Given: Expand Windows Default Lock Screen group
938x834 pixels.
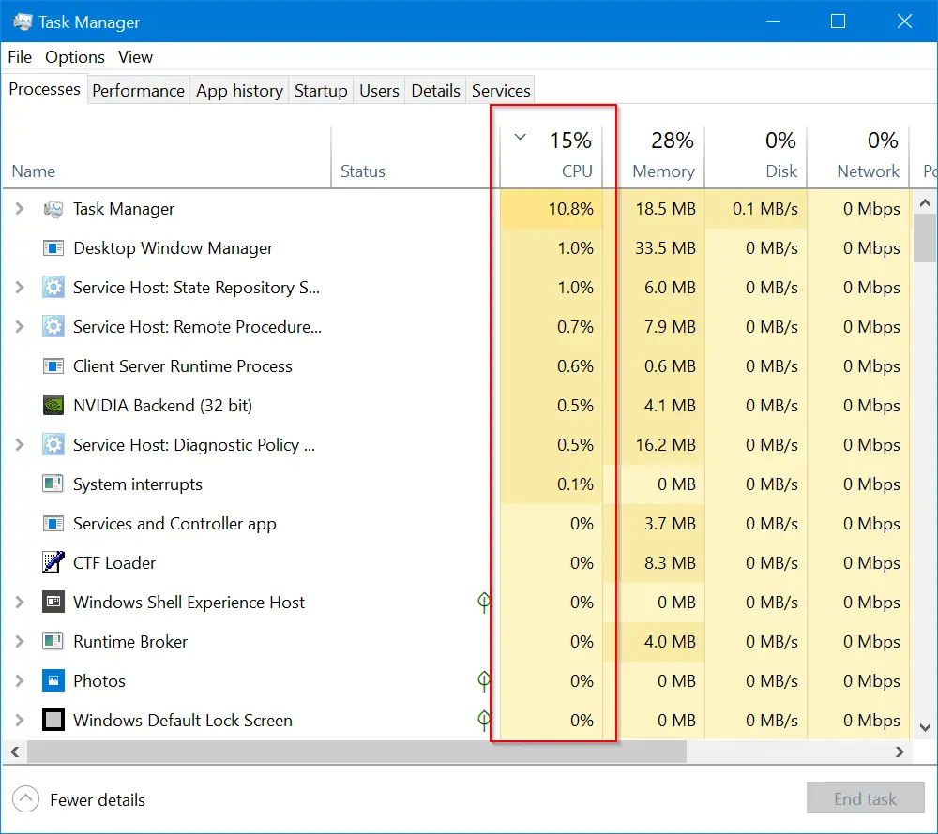Looking at the screenshot, I should pyautogui.click(x=20, y=720).
